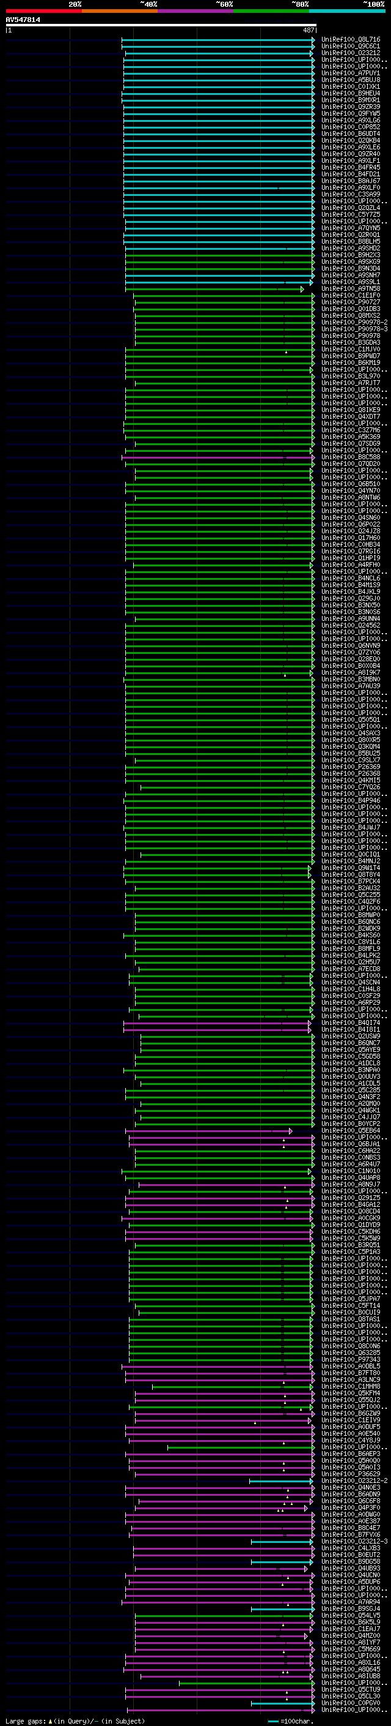Viewport: 391px width, 1726px height.
Task: Click the green ~80% identity legend segment
Action: (x=271, y=11)
